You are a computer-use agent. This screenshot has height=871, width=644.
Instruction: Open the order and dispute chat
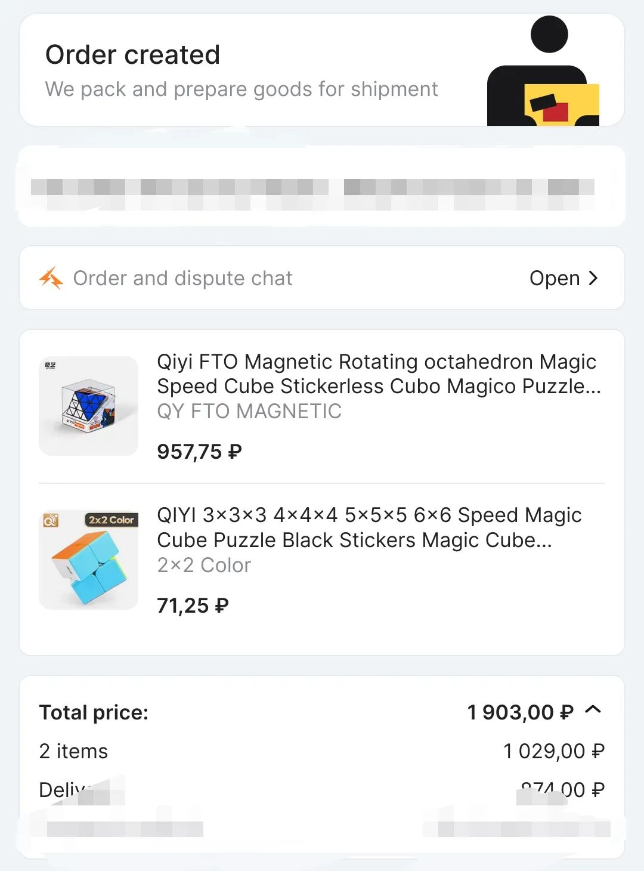(555, 279)
